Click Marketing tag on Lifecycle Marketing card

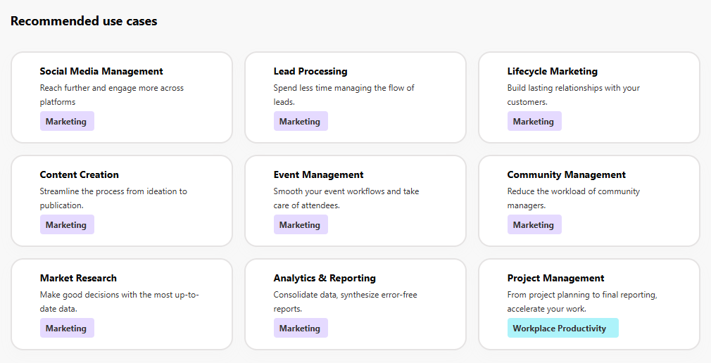tap(534, 122)
